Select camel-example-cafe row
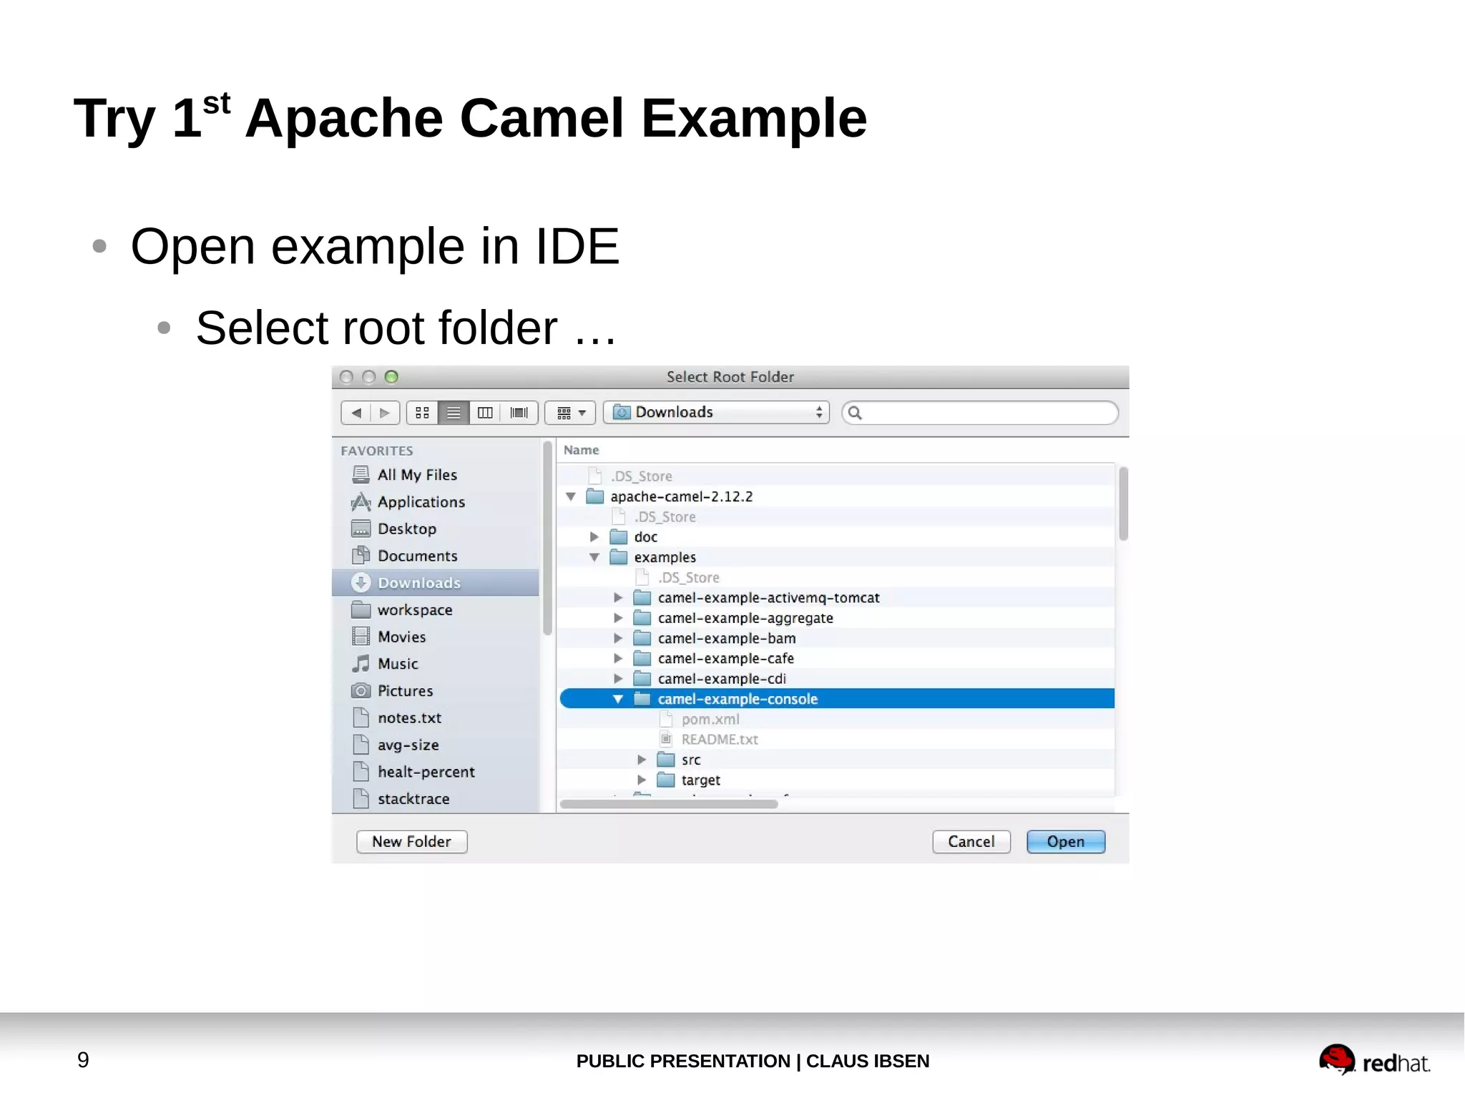Screen dimensions: 1465x1098 click(836, 659)
